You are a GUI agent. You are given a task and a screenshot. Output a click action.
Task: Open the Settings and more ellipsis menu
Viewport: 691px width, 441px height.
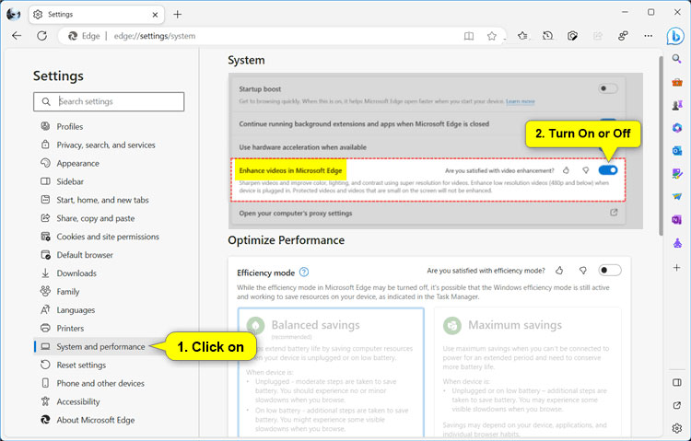pyautogui.click(x=648, y=36)
